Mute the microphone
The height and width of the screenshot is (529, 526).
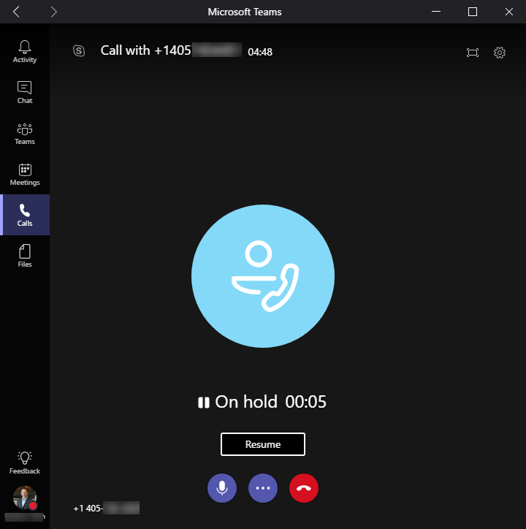coord(221,488)
